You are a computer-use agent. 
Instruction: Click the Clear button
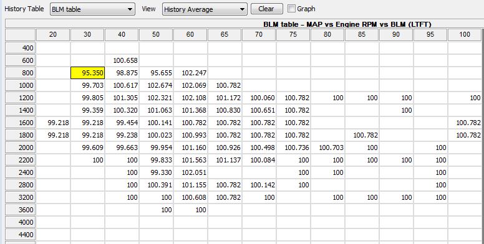tap(267, 9)
